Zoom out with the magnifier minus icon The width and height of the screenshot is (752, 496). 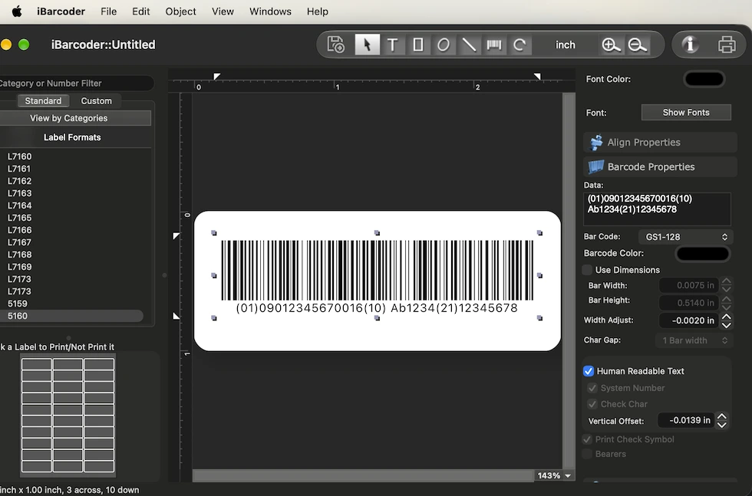[x=638, y=44]
